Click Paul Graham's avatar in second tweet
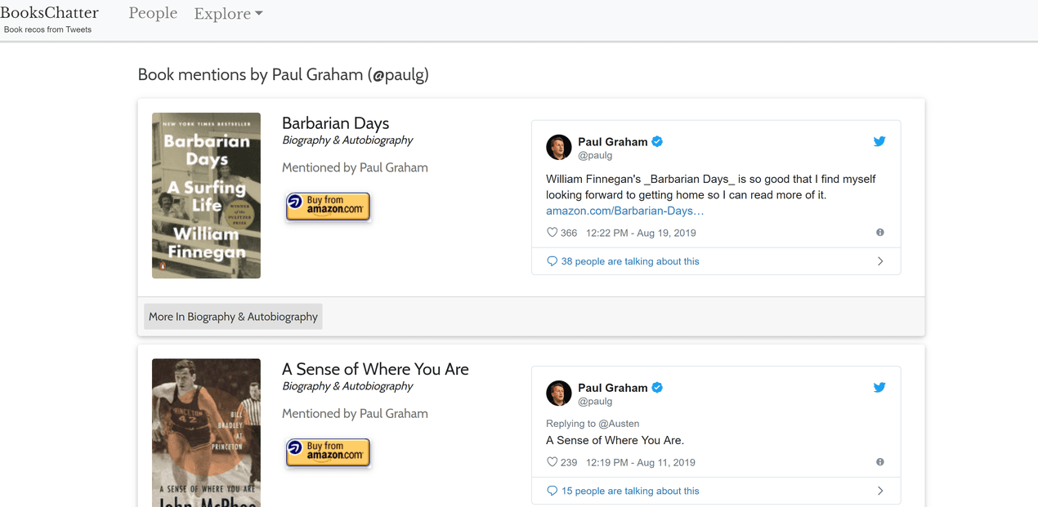1038x507 pixels. click(x=559, y=394)
